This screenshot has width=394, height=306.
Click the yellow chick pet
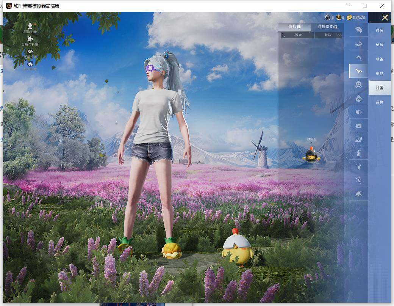tap(237, 248)
